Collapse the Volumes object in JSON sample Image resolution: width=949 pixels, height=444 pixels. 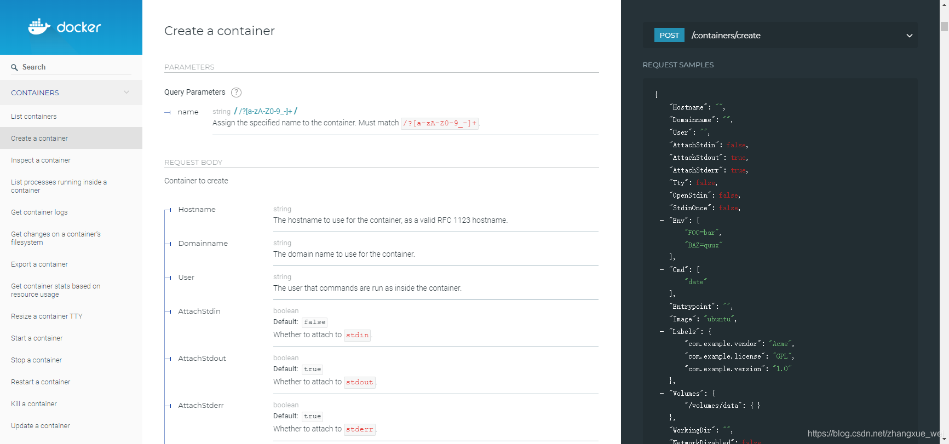click(662, 393)
